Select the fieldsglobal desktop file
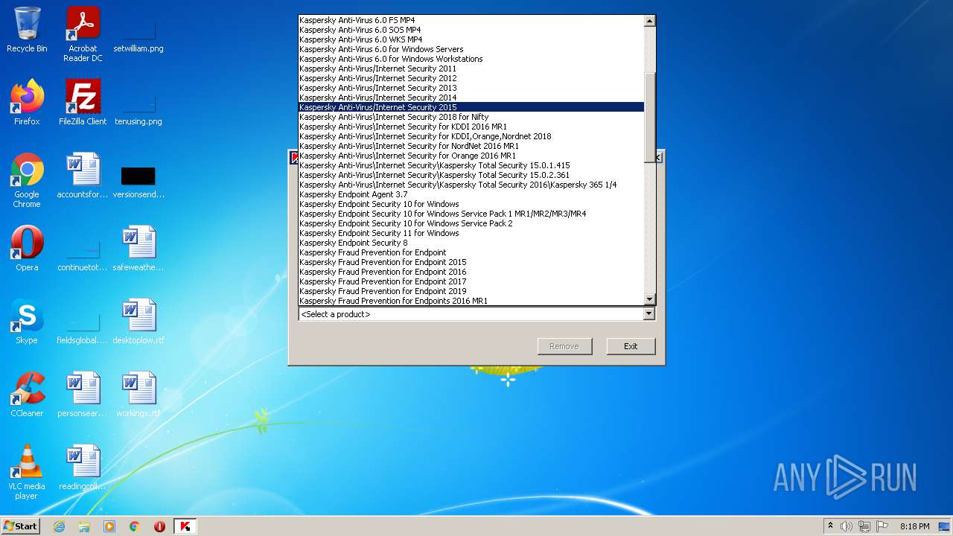The width and height of the screenshot is (953, 536). [83, 328]
